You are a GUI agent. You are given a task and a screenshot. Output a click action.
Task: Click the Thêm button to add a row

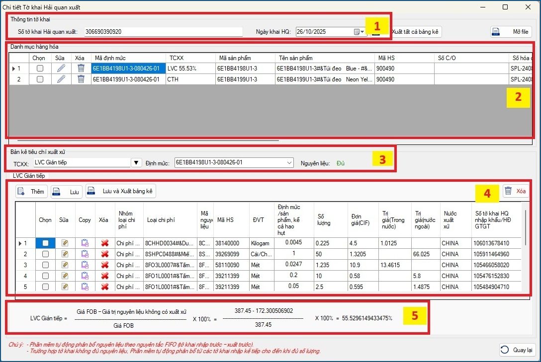click(x=31, y=191)
